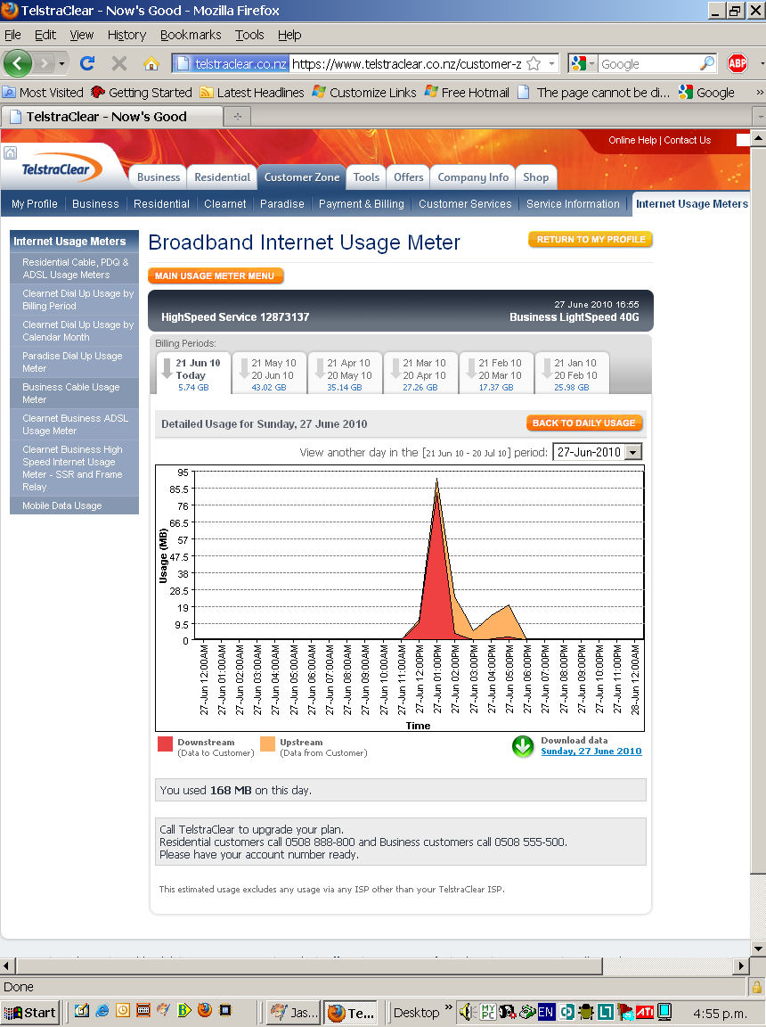
Task: Open the Customize Links bookmark
Action: (x=363, y=93)
